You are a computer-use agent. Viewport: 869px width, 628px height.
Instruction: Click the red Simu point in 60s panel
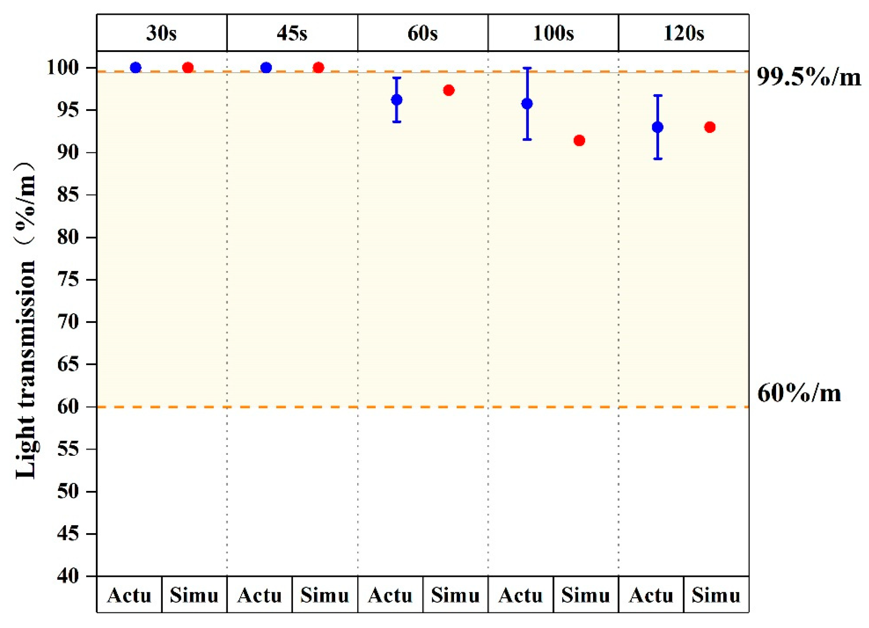point(449,90)
